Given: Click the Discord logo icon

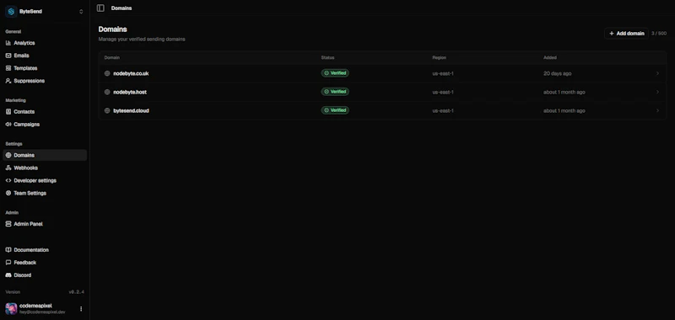Looking at the screenshot, I should tap(8, 275).
